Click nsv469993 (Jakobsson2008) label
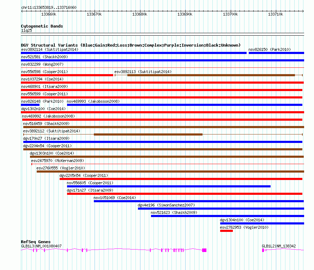This screenshot has width=314, height=270. pyautogui.click(x=93, y=101)
